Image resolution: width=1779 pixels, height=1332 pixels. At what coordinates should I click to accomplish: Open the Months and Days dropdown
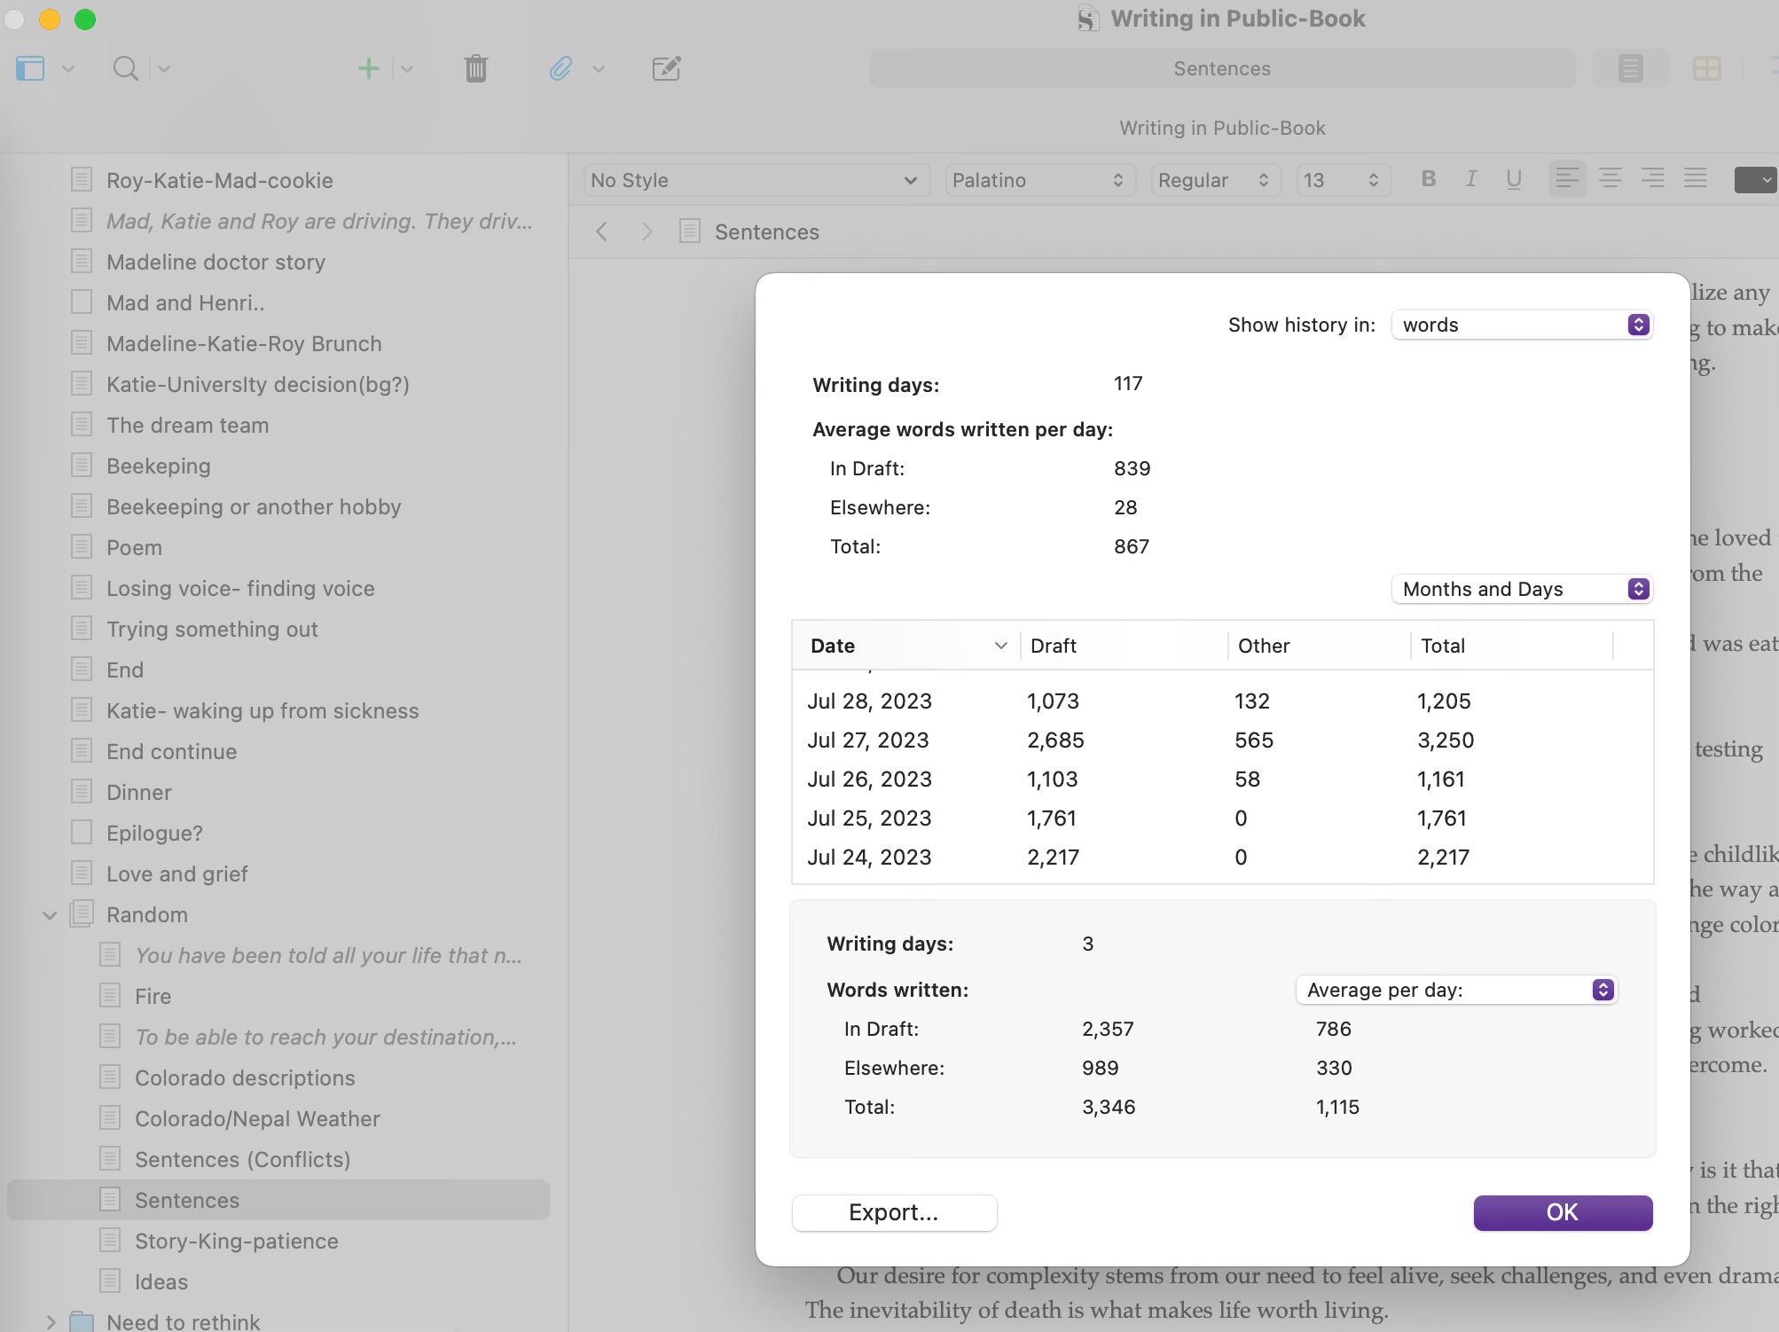point(1522,589)
